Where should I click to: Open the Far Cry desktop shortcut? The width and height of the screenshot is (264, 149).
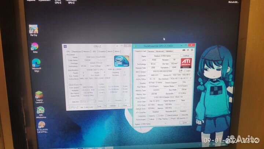(x=33, y=29)
